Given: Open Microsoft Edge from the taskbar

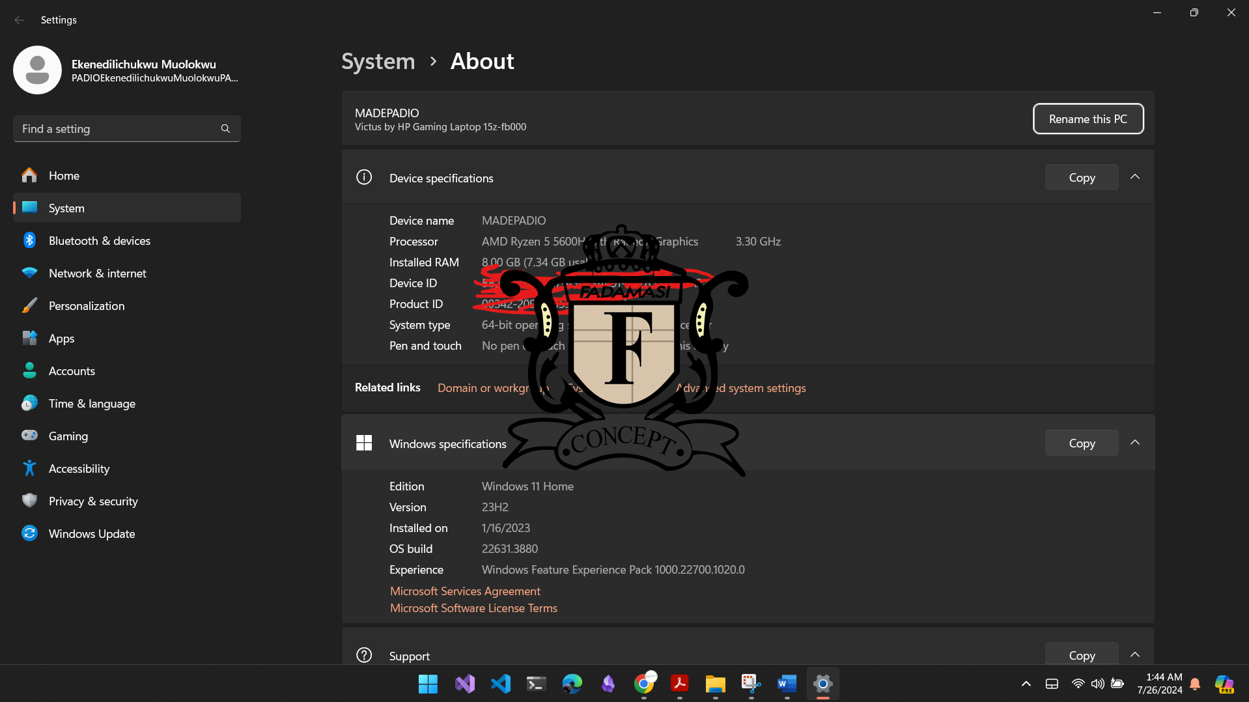Looking at the screenshot, I should pos(572,684).
